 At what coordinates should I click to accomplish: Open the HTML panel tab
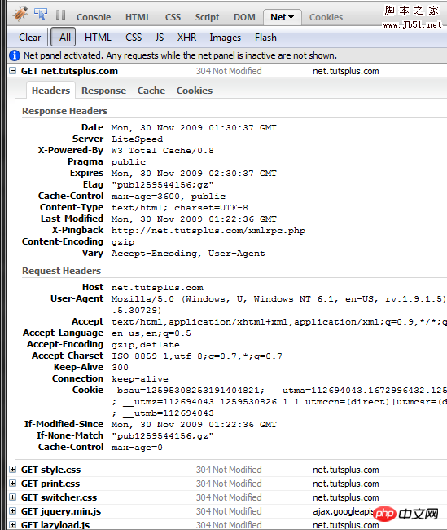(138, 17)
